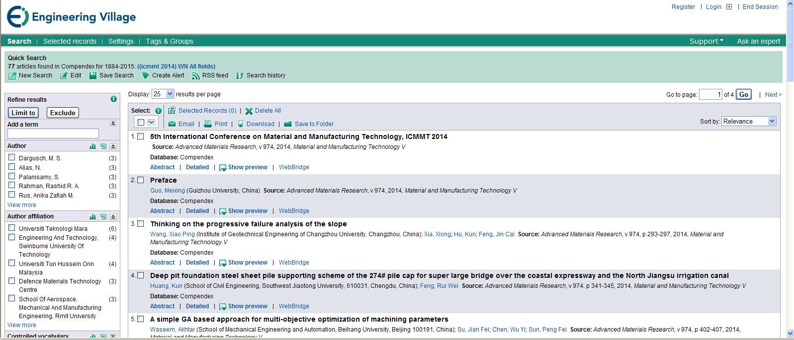The height and width of the screenshot is (340, 794).
Task: Go to the Next results page
Action: pyautogui.click(x=773, y=94)
